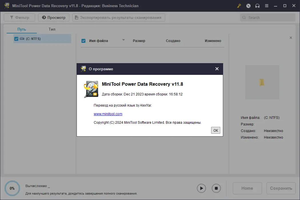300x200 pixels.
Task: Confirm the About dialog with OK
Action: pos(216,130)
